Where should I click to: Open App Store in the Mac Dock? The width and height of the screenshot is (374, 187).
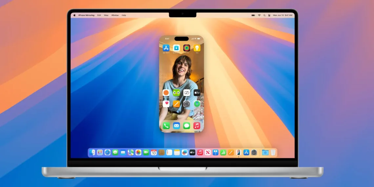click(246, 153)
